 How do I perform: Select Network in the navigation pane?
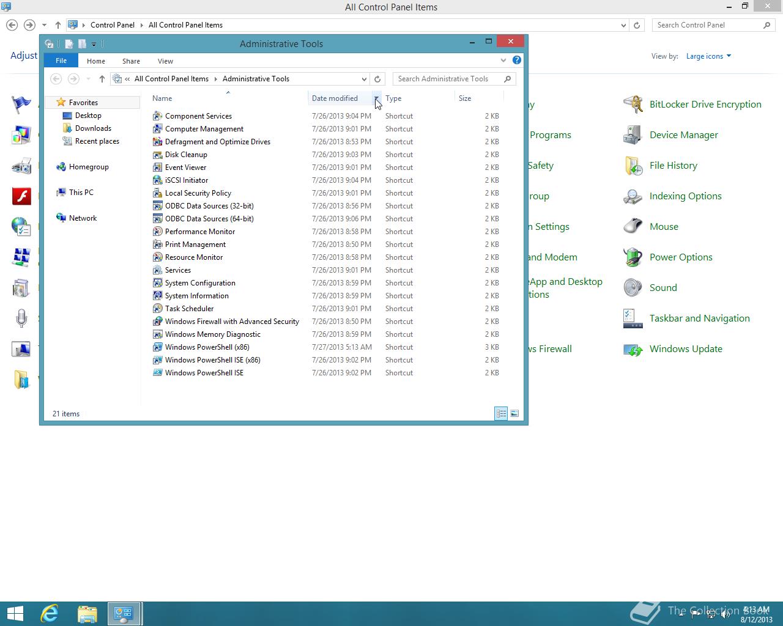pos(83,218)
